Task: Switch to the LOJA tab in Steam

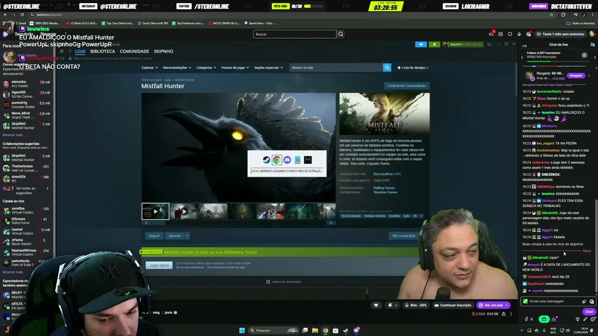Action: coord(80,51)
